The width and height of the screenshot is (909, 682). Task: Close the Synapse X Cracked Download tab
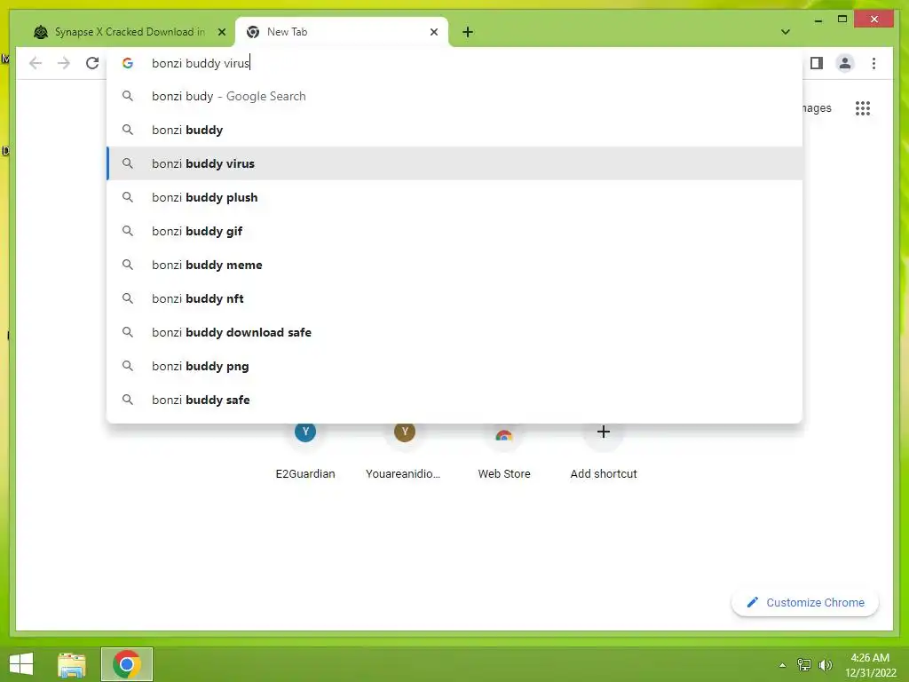pos(221,32)
